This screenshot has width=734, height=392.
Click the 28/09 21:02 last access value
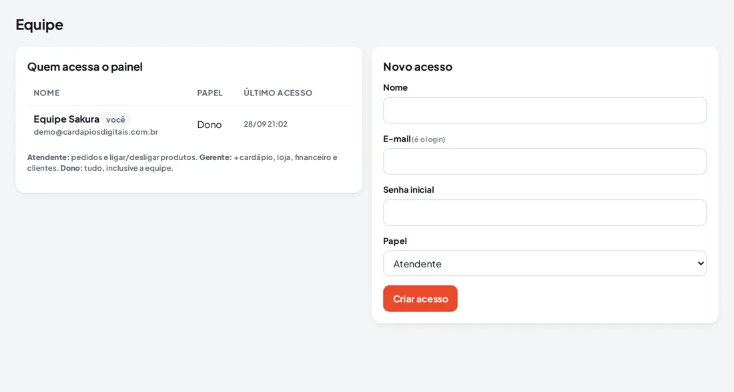(x=266, y=124)
